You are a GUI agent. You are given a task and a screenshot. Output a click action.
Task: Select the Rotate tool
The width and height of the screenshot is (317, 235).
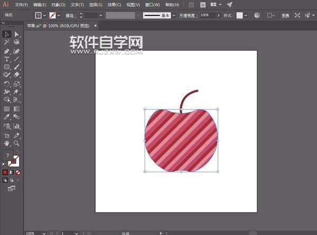7,84
